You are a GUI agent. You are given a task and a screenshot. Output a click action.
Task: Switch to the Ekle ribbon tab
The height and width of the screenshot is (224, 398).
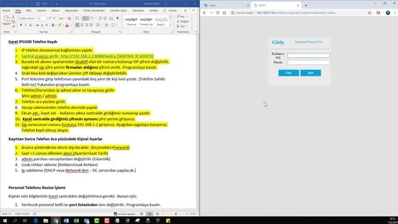tap(29, 11)
